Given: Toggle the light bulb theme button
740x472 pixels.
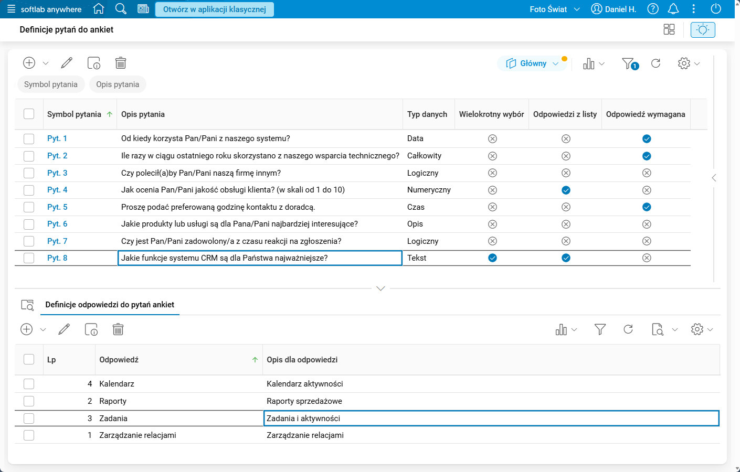Looking at the screenshot, I should tap(703, 30).
